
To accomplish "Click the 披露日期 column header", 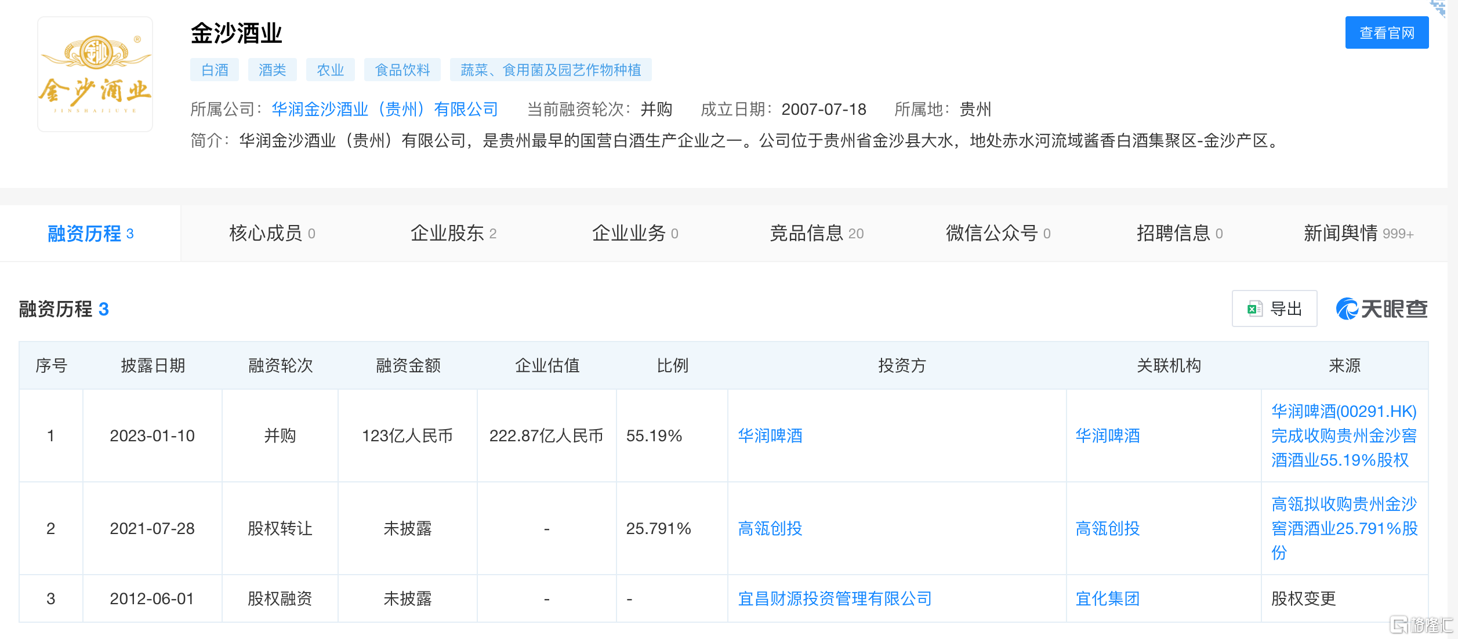I will tap(153, 365).
